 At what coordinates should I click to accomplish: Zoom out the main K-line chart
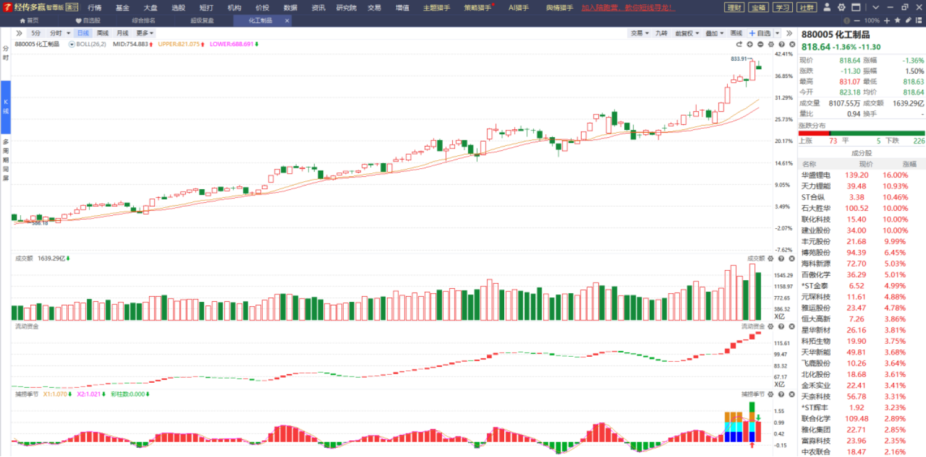coord(760,45)
